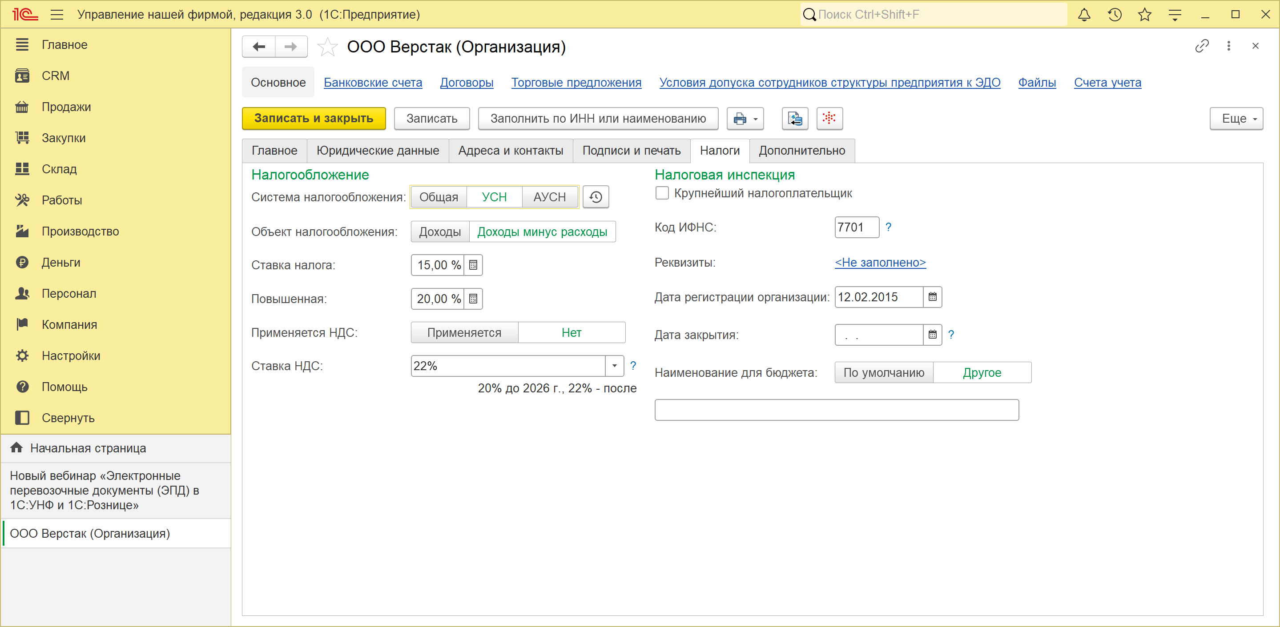Open notifications bell

pyautogui.click(x=1084, y=14)
